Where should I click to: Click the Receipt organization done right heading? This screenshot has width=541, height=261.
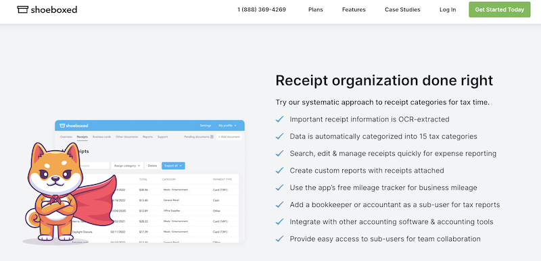click(x=384, y=81)
